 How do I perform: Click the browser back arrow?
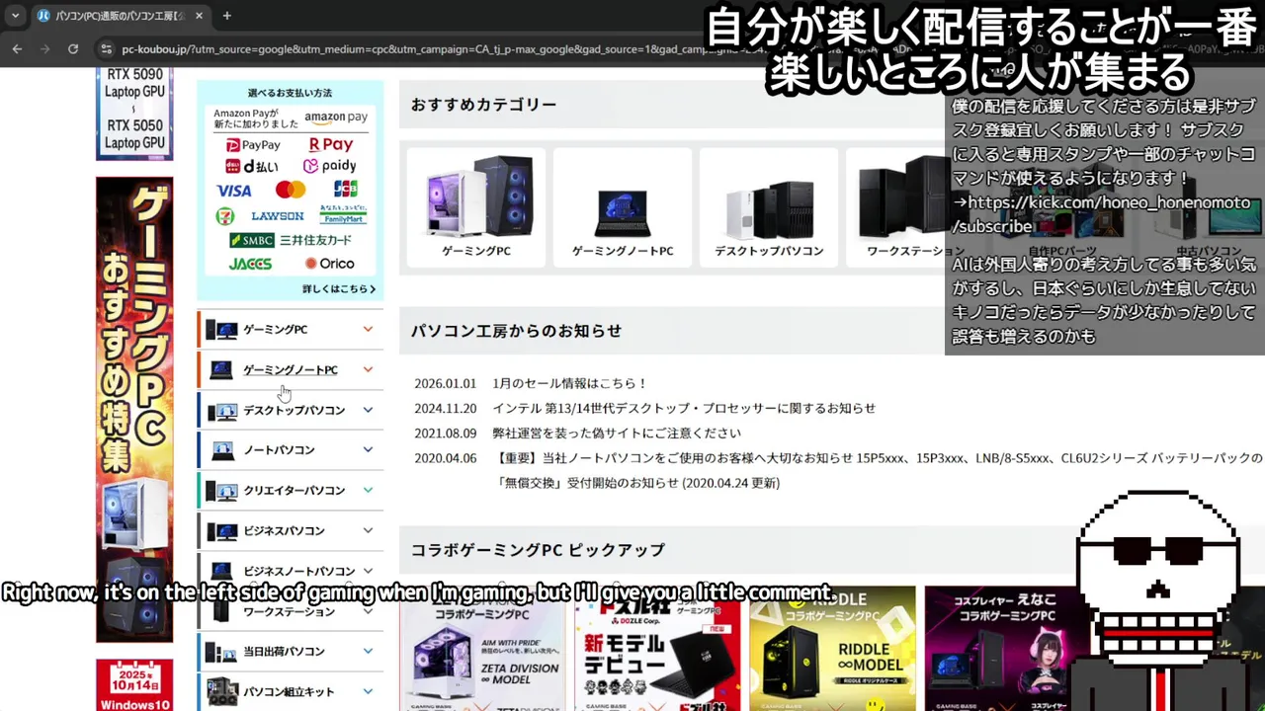[x=17, y=48]
